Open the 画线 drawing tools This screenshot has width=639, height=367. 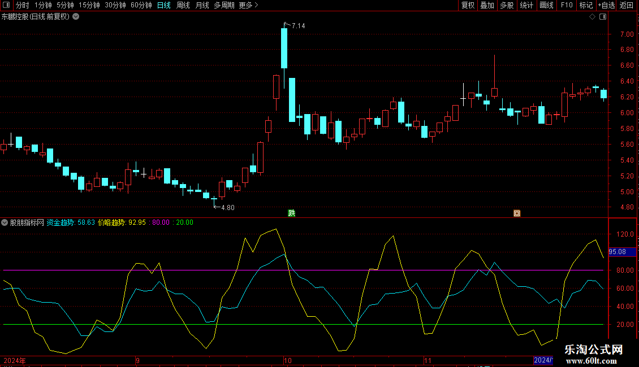pos(546,5)
